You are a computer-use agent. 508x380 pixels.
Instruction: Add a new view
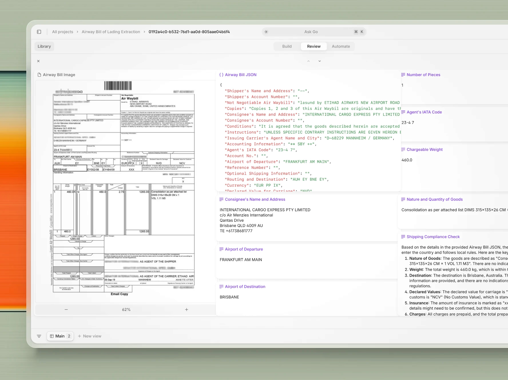click(x=90, y=336)
